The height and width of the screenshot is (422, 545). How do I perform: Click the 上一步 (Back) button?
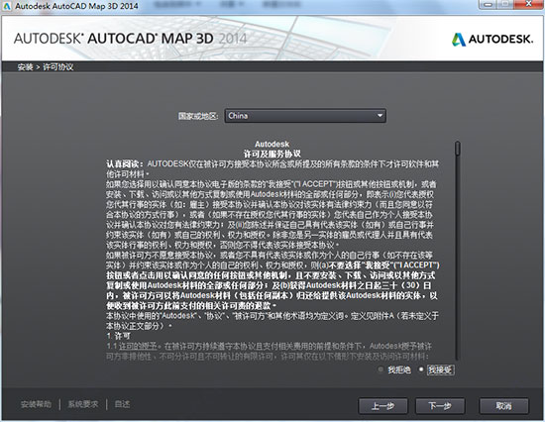[383, 406]
